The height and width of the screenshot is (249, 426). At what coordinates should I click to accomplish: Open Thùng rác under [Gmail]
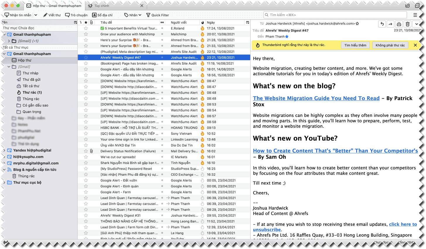click(39, 99)
